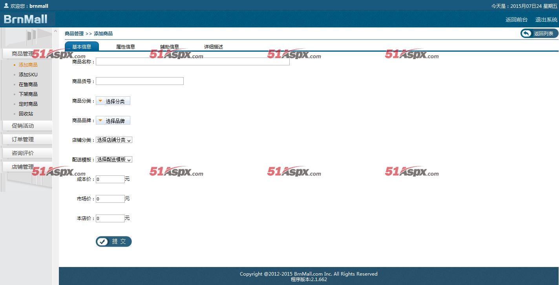
Task: Open 定时商品 in the sidebar
Action: (28, 104)
